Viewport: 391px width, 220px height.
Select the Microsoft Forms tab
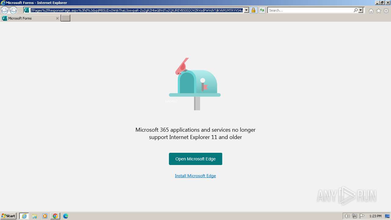click(x=30, y=18)
